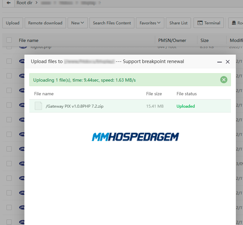Toggle the select-all checkbox in header

[x=9, y=40]
